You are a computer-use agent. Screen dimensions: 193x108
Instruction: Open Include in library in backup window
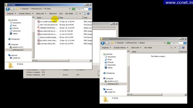click(x=121, y=48)
